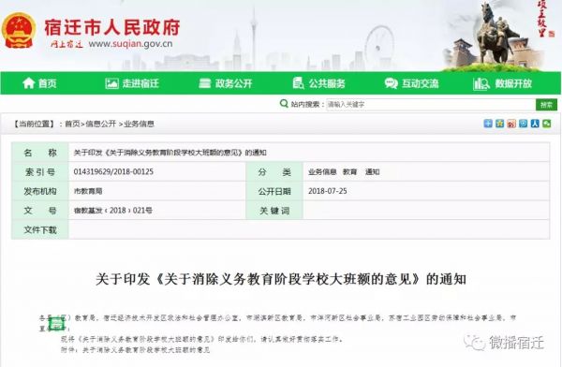Click document number 宿教基发〔2018〕021号
Image resolution: width=562 pixels, height=367 pixels.
click(113, 211)
